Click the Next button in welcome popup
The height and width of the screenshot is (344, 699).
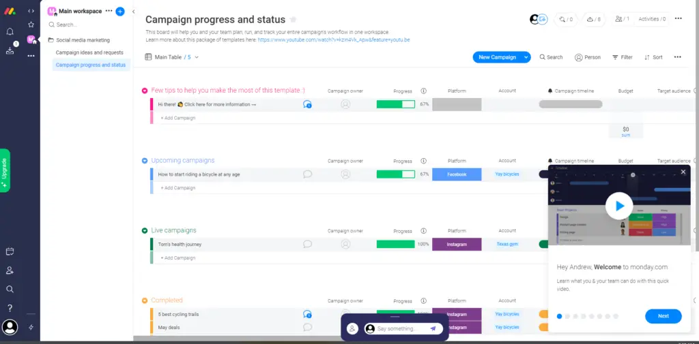pyautogui.click(x=663, y=316)
